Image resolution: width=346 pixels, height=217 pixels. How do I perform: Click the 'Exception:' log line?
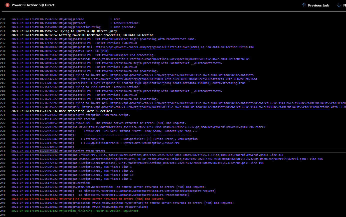[51, 183]
